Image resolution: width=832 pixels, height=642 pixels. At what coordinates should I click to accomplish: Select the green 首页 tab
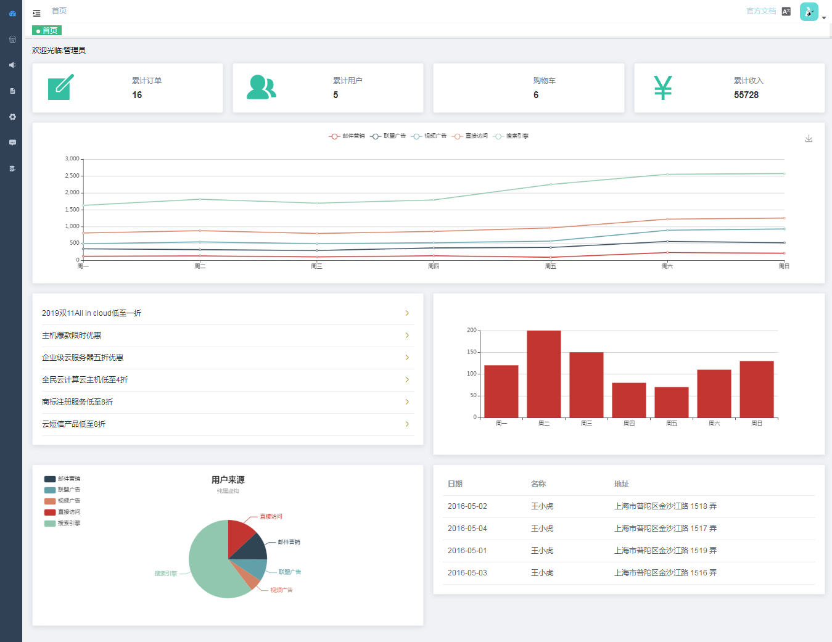tap(47, 31)
